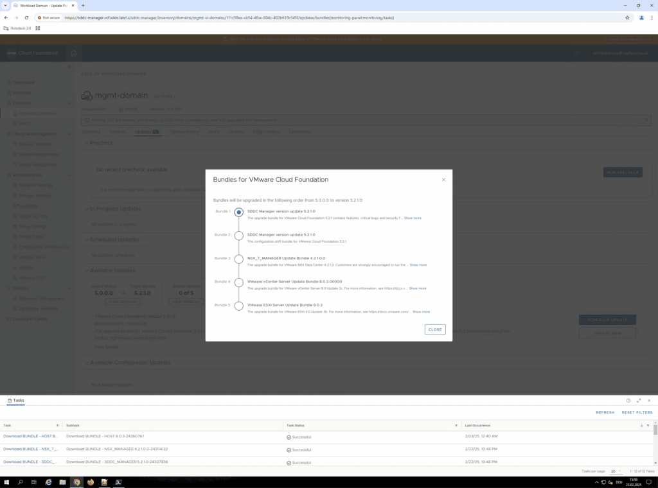Image resolution: width=658 pixels, height=488 pixels.
Task: Select the Bundle 5 ESXi step circle
Action: click(239, 306)
